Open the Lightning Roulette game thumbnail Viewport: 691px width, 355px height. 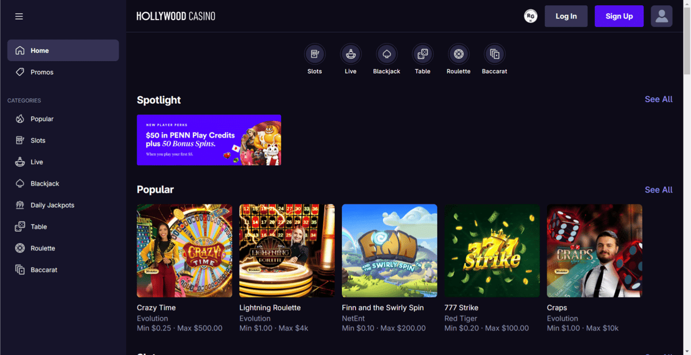[x=287, y=251]
